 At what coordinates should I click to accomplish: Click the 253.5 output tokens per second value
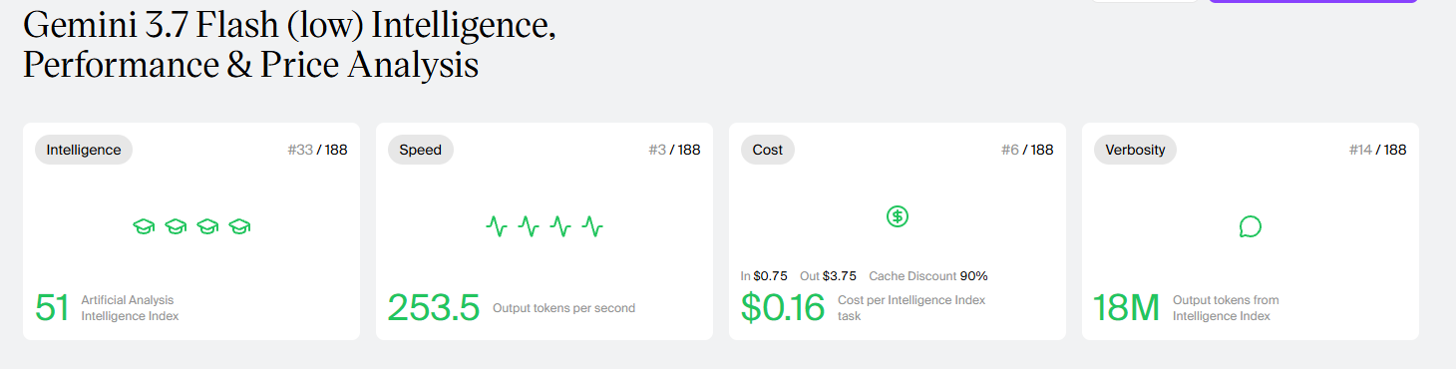[x=434, y=308]
